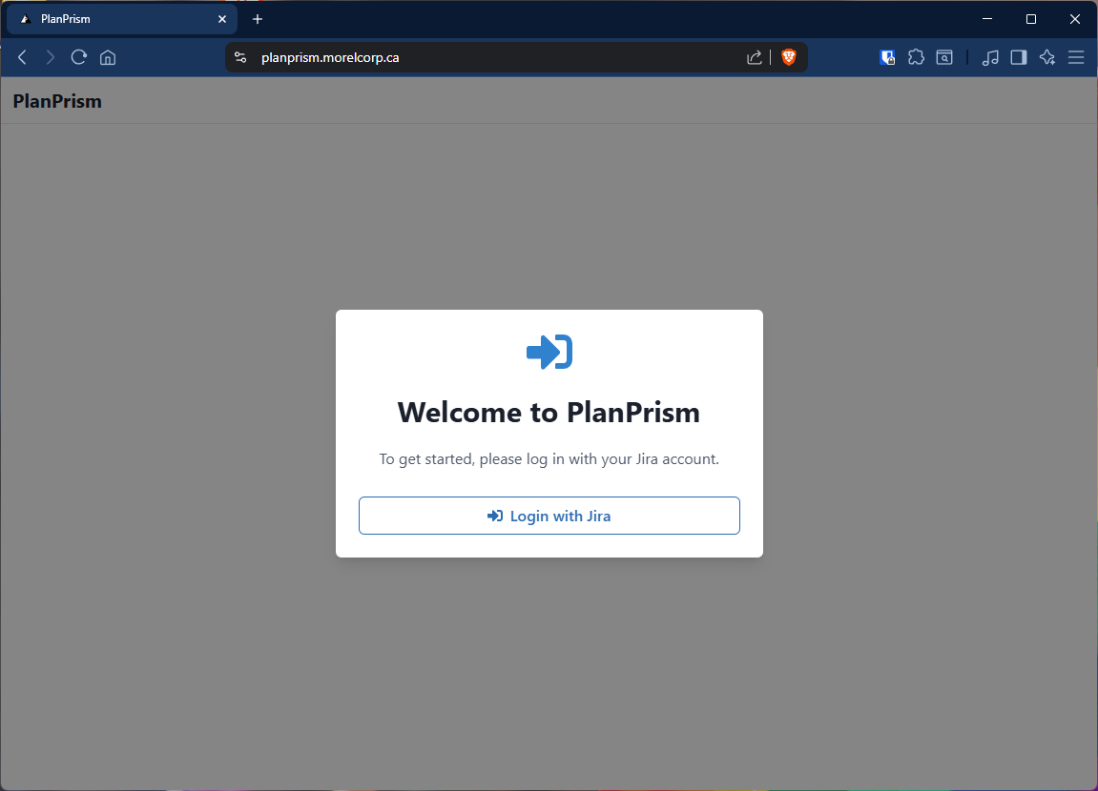Open the browser home page
The height and width of the screenshot is (791, 1098).
[x=108, y=57]
